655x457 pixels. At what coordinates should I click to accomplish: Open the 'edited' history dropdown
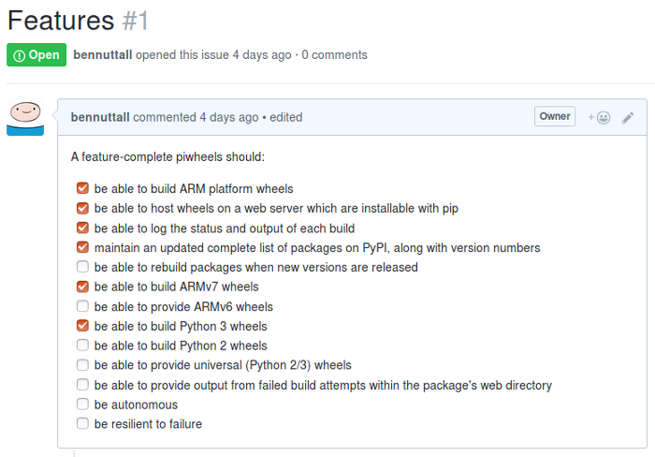click(x=286, y=118)
